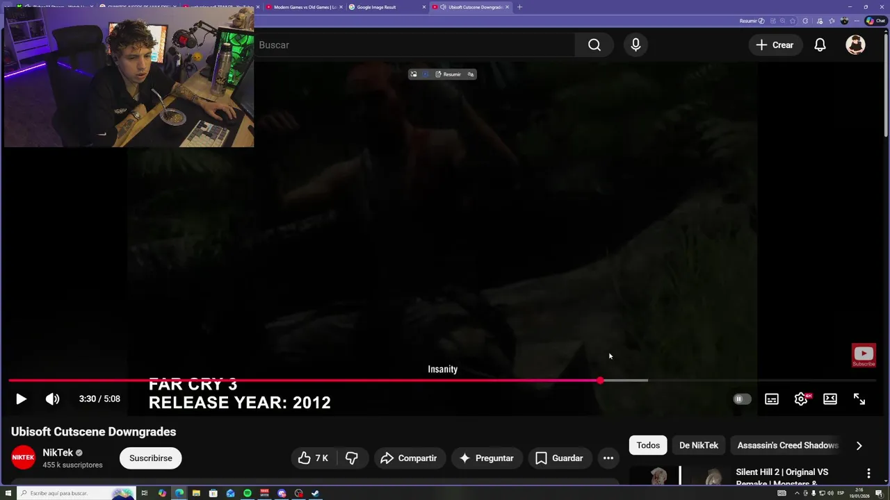890x500 pixels.
Task: Open the Silent Hill 2 recommended video title
Action: coord(782,477)
